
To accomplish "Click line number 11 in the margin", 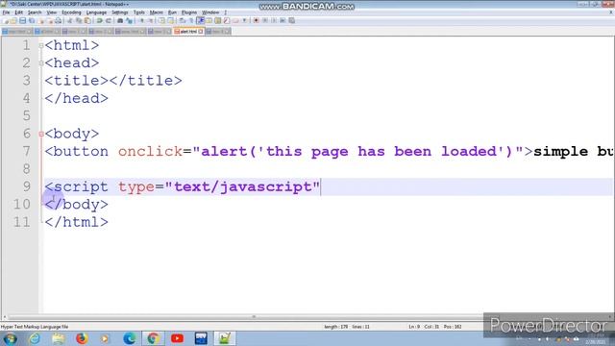I will click(x=21, y=222).
